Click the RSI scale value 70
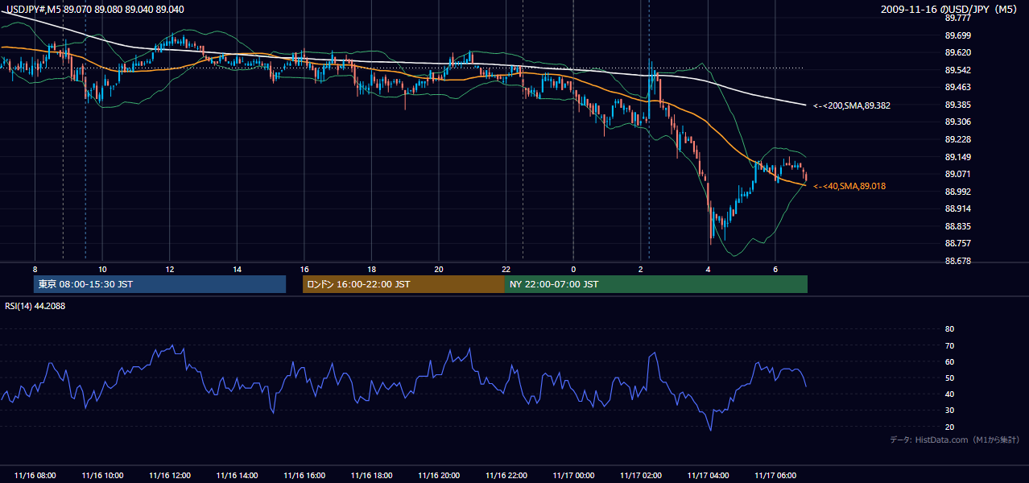This screenshot has width=1029, height=483. coord(949,345)
